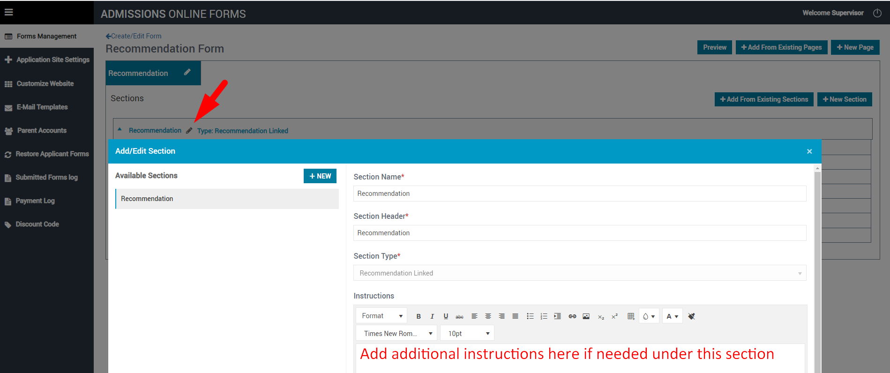This screenshot has width=890, height=373.
Task: Close the Add/Edit Section dialog
Action: click(x=809, y=151)
